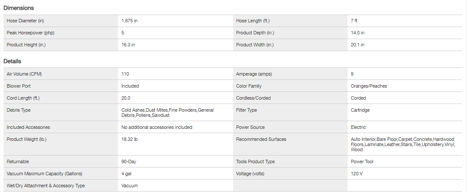Select the Air Volume (CFM) label
467x192 pixels.
click(24, 74)
